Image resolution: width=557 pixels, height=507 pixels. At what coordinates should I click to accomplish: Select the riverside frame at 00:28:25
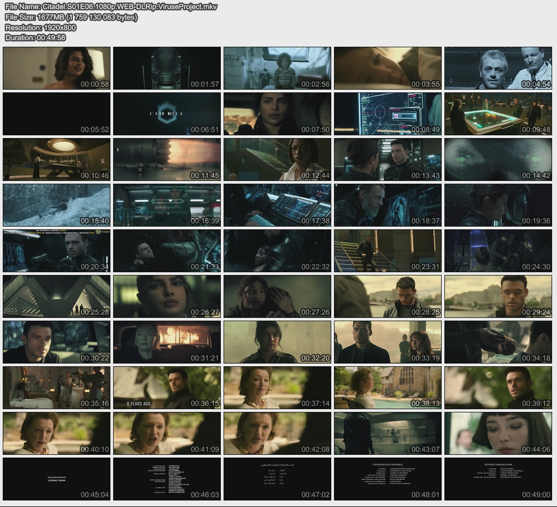click(388, 296)
